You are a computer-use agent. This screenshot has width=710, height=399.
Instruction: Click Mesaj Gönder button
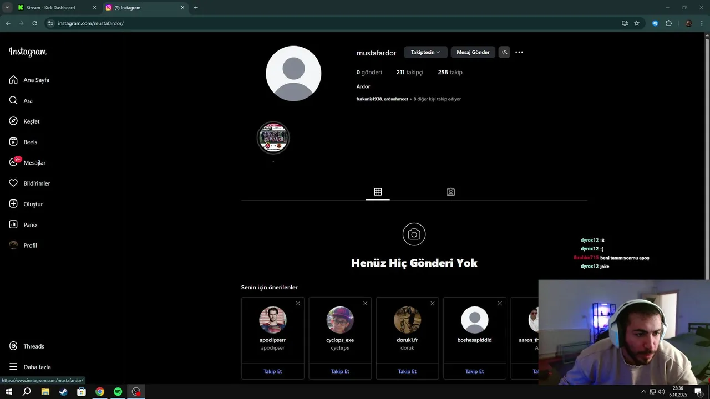473,52
